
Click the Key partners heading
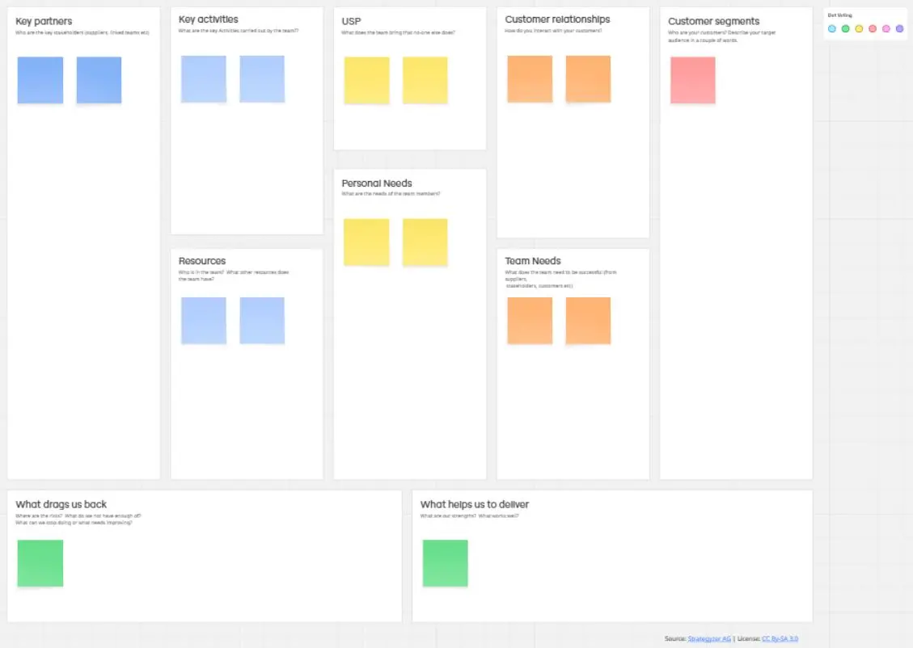[44, 22]
